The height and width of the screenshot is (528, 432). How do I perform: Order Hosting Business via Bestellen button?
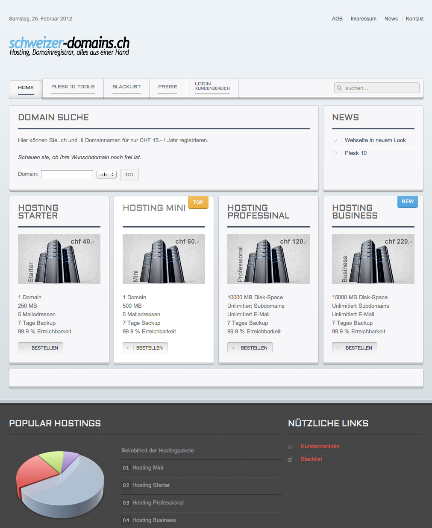[355, 348]
